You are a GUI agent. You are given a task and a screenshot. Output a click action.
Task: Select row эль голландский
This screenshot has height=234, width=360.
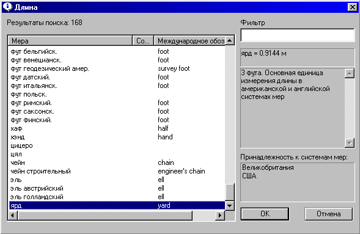(x=117, y=197)
